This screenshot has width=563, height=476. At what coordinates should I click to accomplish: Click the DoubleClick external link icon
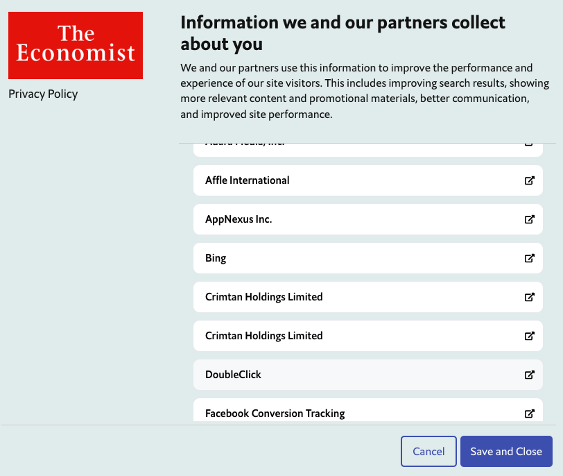tap(529, 375)
